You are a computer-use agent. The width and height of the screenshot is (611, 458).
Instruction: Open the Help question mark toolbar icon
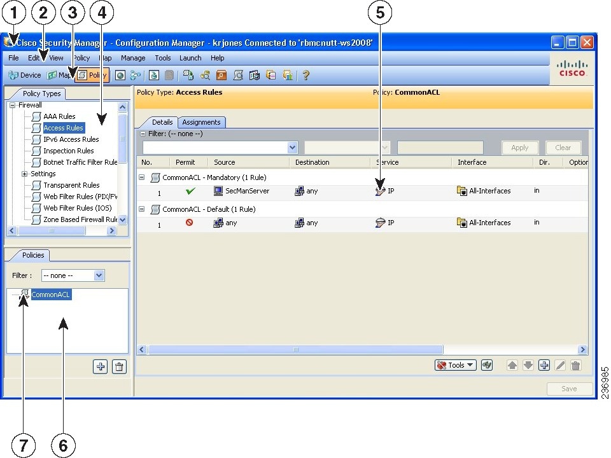(305, 75)
